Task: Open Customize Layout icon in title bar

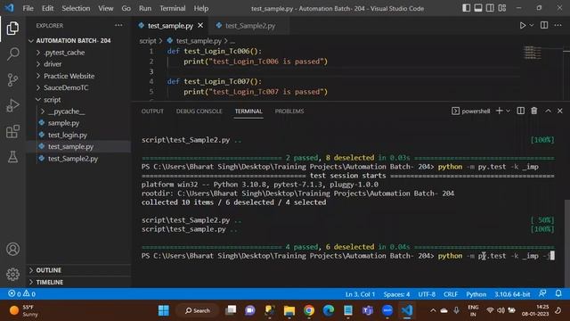Action: pyautogui.click(x=502, y=8)
